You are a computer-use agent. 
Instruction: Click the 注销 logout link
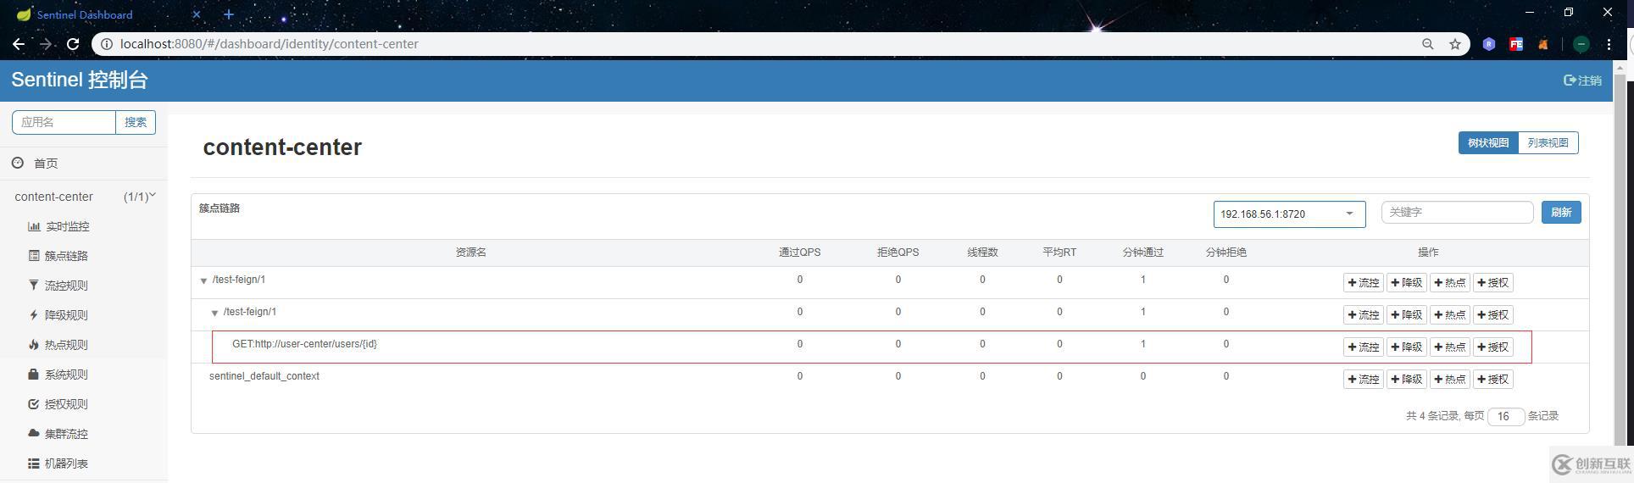(1582, 80)
